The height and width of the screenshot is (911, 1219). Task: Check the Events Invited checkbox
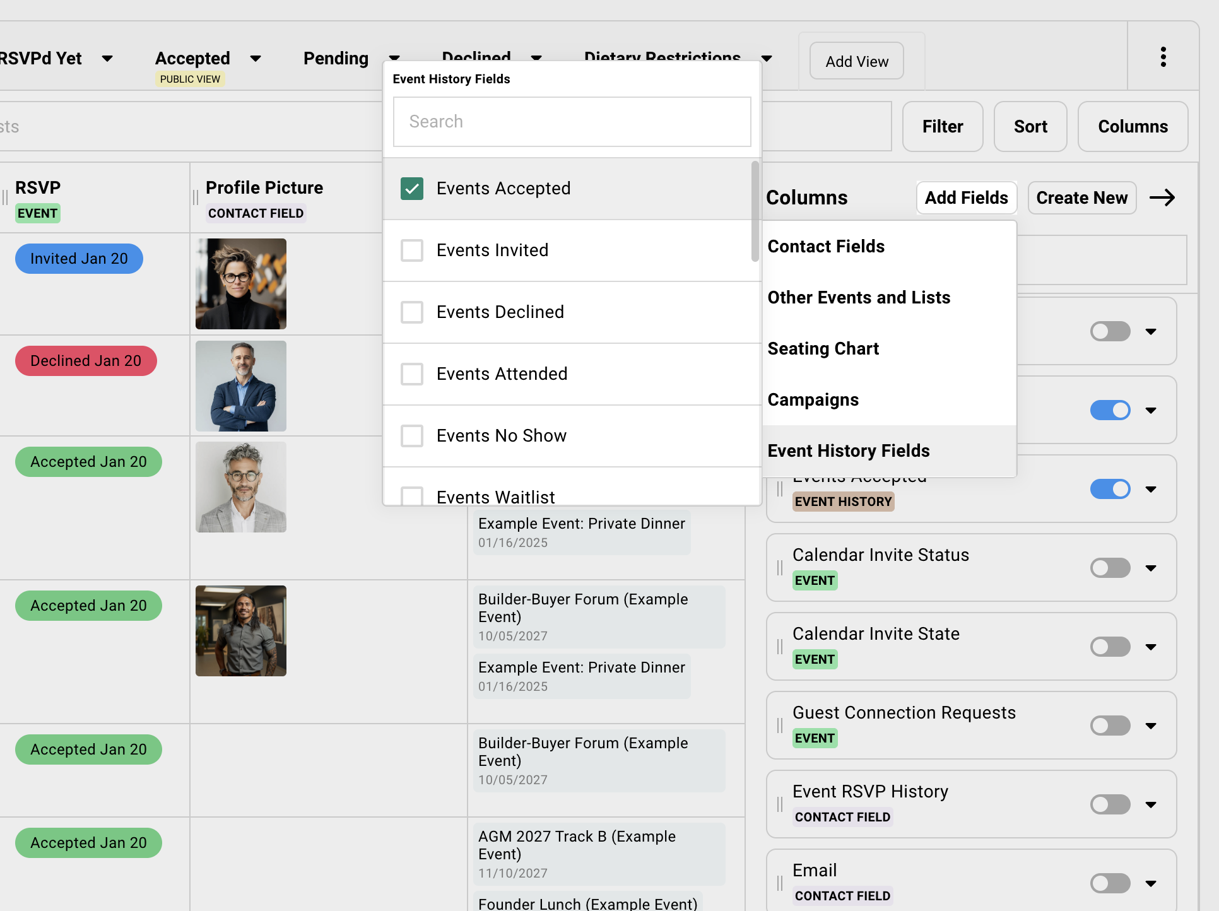(x=412, y=250)
